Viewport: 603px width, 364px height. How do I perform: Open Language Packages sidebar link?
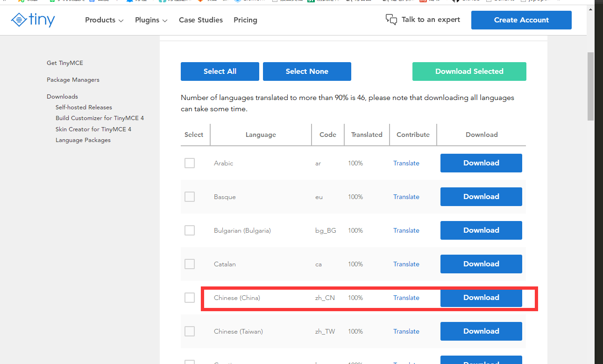tap(83, 140)
